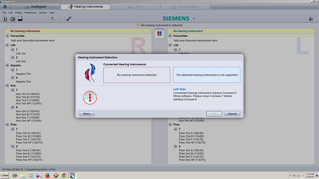The height and width of the screenshot is (179, 319).
Task: Save the session with the floppy disk icon
Action: coord(20,19)
